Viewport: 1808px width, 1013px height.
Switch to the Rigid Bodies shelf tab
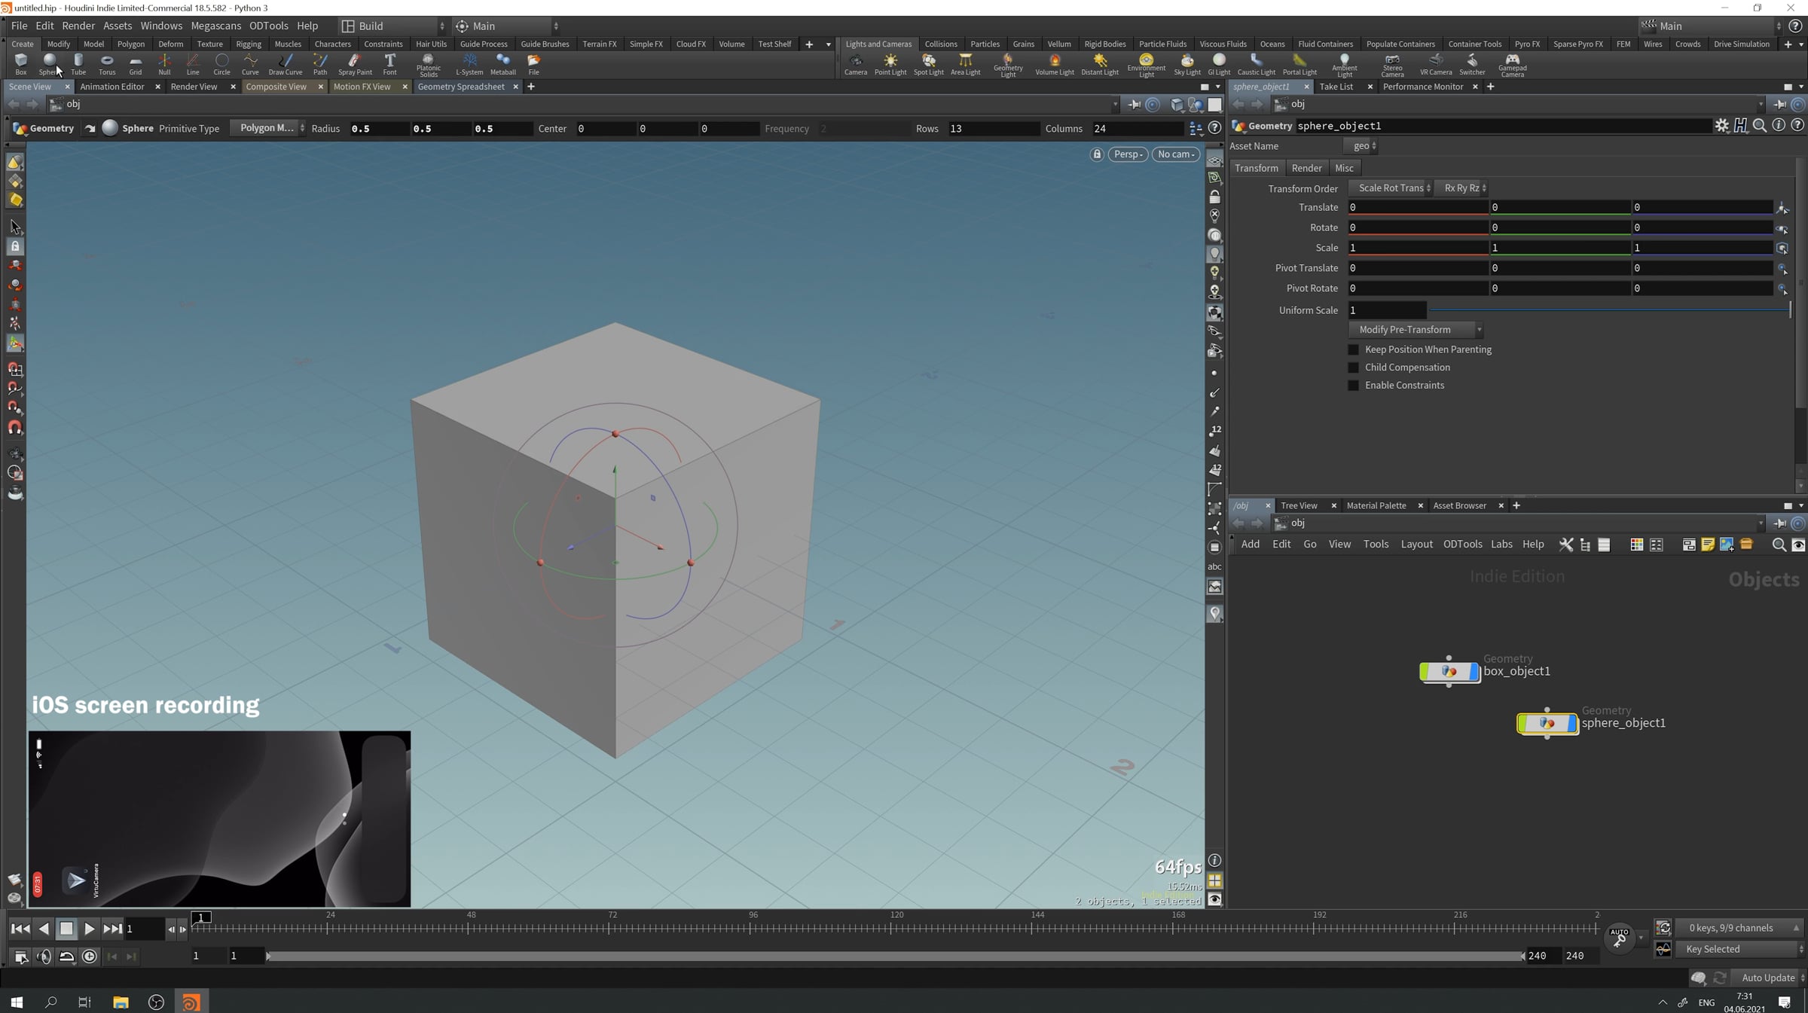(1105, 44)
